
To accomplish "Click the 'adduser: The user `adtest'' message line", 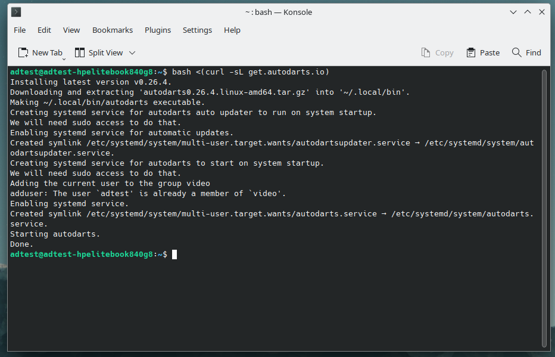I will point(148,194).
